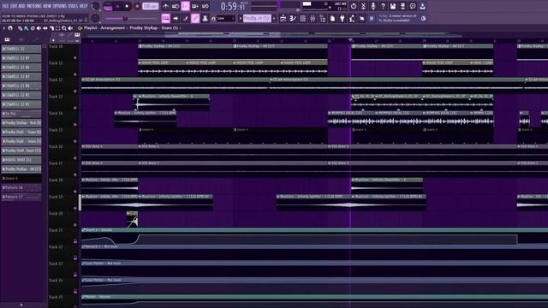
Task: Open the tempo tapper icon
Action: tap(352, 19)
